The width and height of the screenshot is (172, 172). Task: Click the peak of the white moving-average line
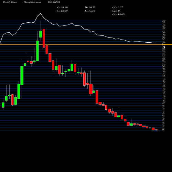41,13
